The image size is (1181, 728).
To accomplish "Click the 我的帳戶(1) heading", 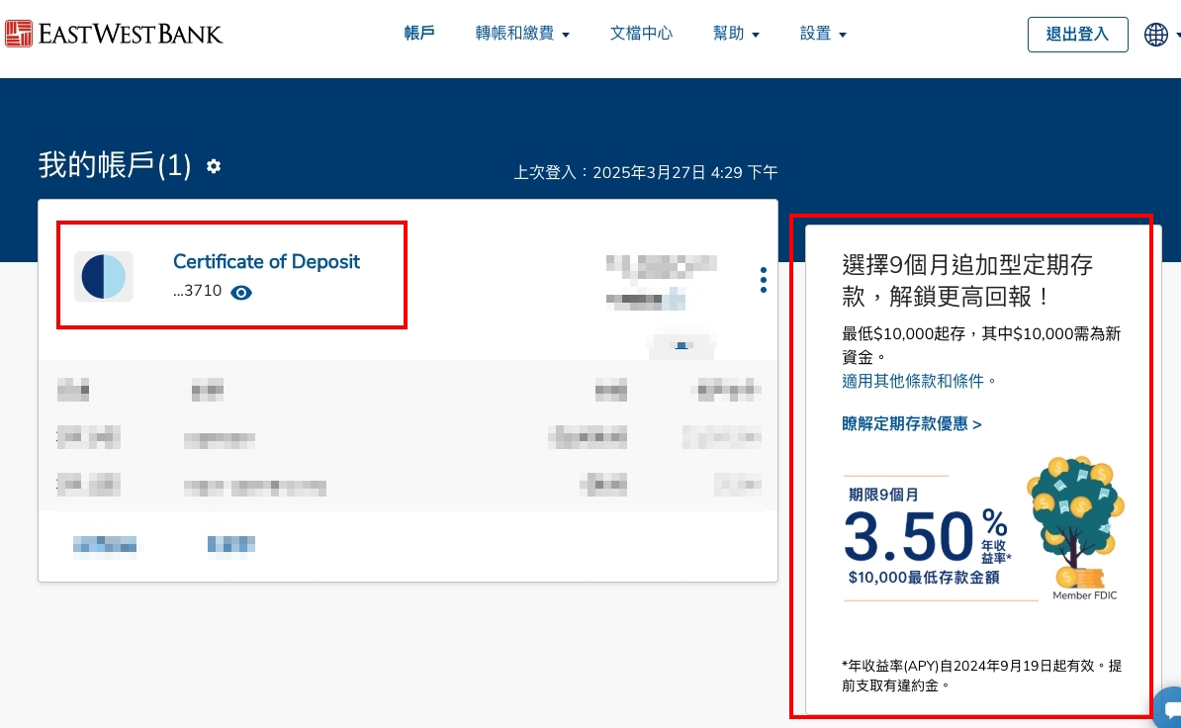I will click(115, 165).
